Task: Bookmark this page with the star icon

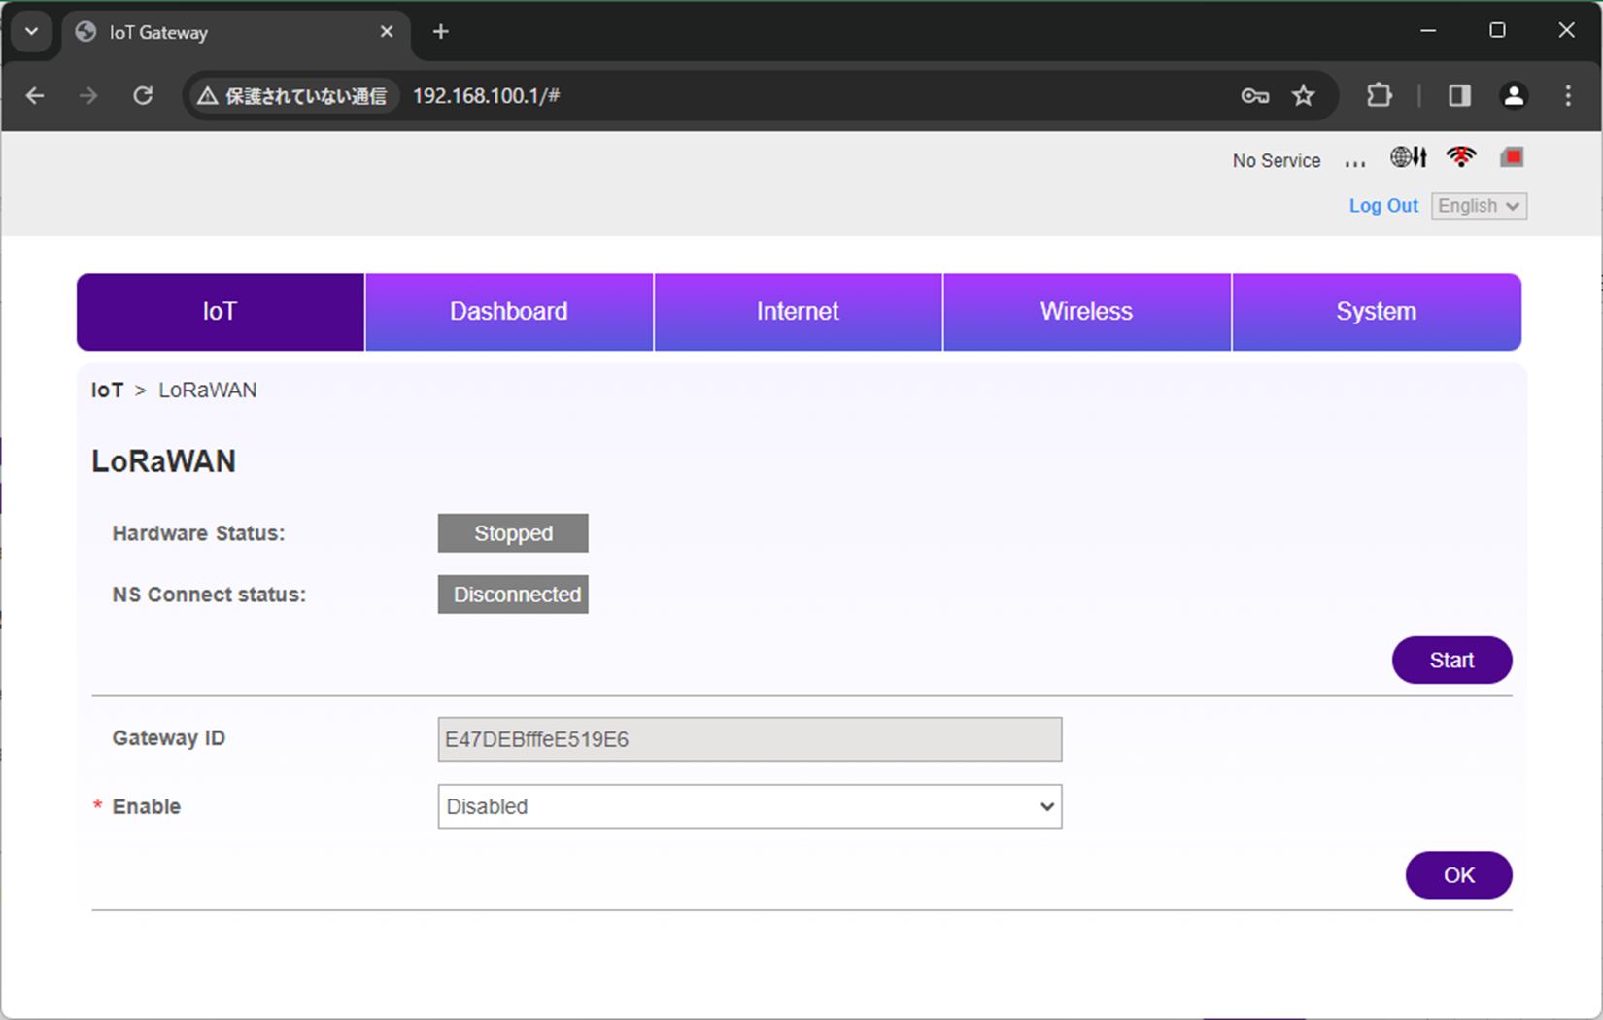Action: pos(1303,95)
